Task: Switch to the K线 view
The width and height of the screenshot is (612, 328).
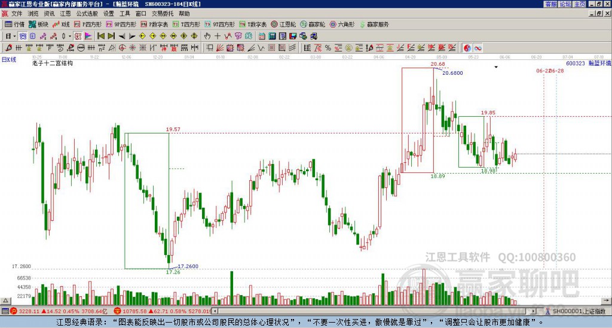Action: pos(61,24)
